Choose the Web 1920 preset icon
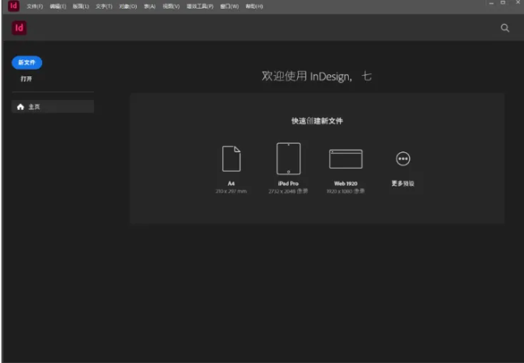This screenshot has height=363, width=524. click(346, 158)
